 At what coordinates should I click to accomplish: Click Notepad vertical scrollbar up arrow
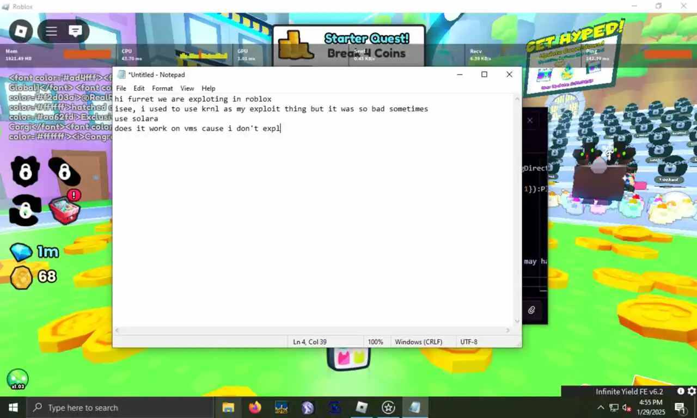click(x=517, y=99)
